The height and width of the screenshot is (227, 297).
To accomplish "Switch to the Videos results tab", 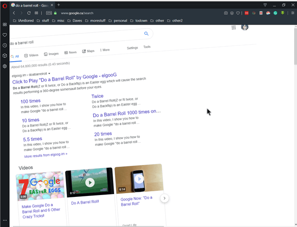I will coord(32,55).
